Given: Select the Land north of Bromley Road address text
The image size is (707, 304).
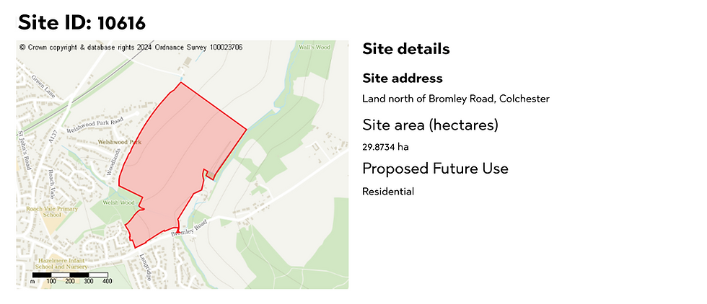Looking at the screenshot, I should point(456,98).
